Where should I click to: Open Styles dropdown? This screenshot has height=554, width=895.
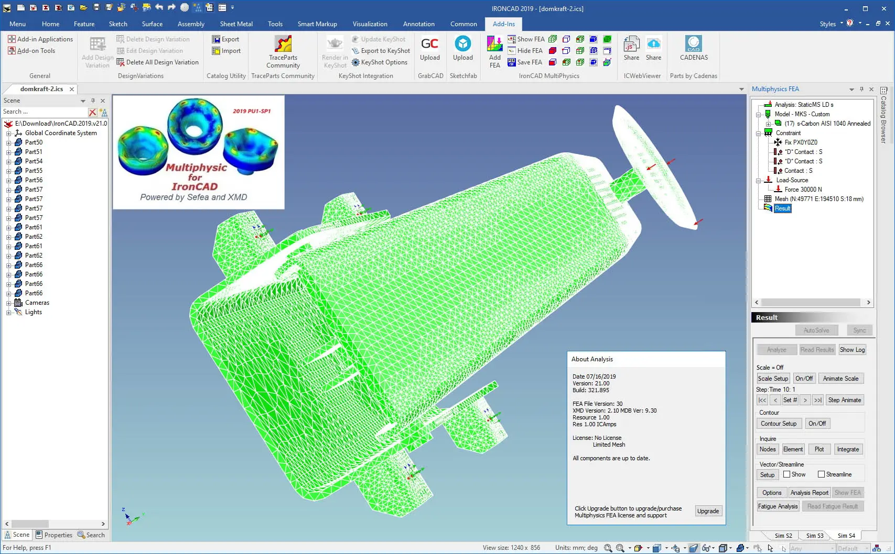point(832,24)
